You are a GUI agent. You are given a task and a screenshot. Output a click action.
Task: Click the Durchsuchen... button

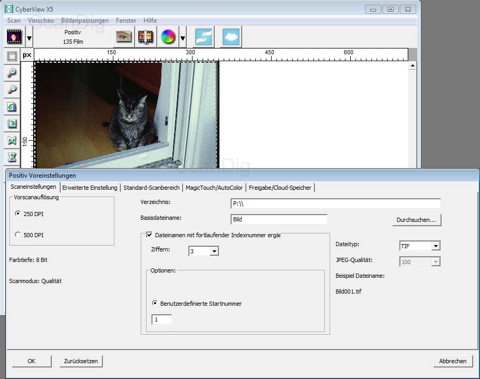417,220
